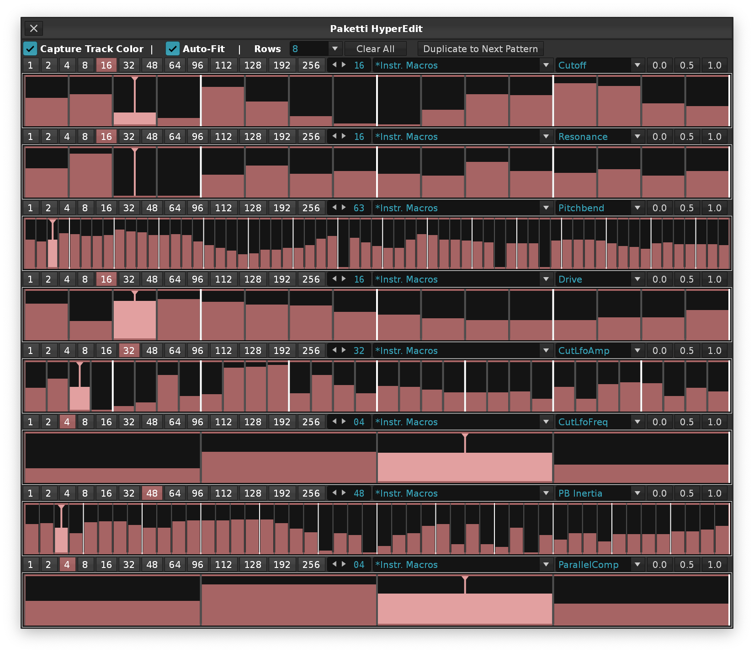Image resolution: width=754 pixels, height=653 pixels.
Task: Select step length 64 in Pitchbend row
Action: 175,208
